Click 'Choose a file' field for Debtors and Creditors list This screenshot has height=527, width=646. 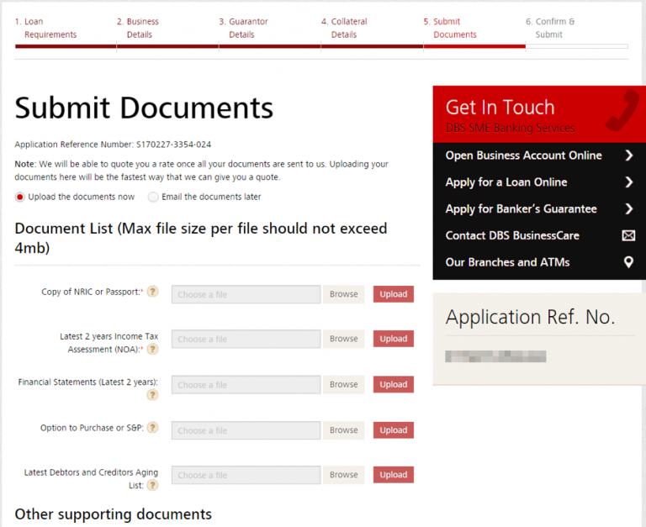[x=246, y=475]
